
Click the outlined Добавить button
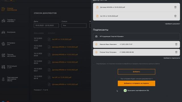(136, 72)
